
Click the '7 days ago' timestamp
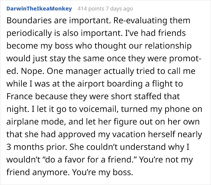pos(119,9)
